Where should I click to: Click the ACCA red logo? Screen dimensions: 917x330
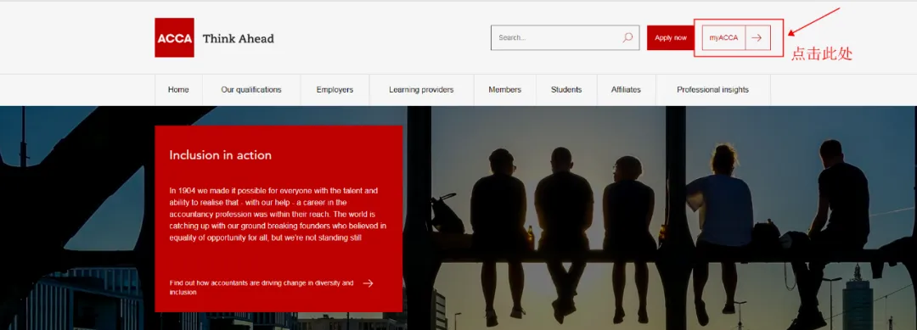(x=174, y=37)
